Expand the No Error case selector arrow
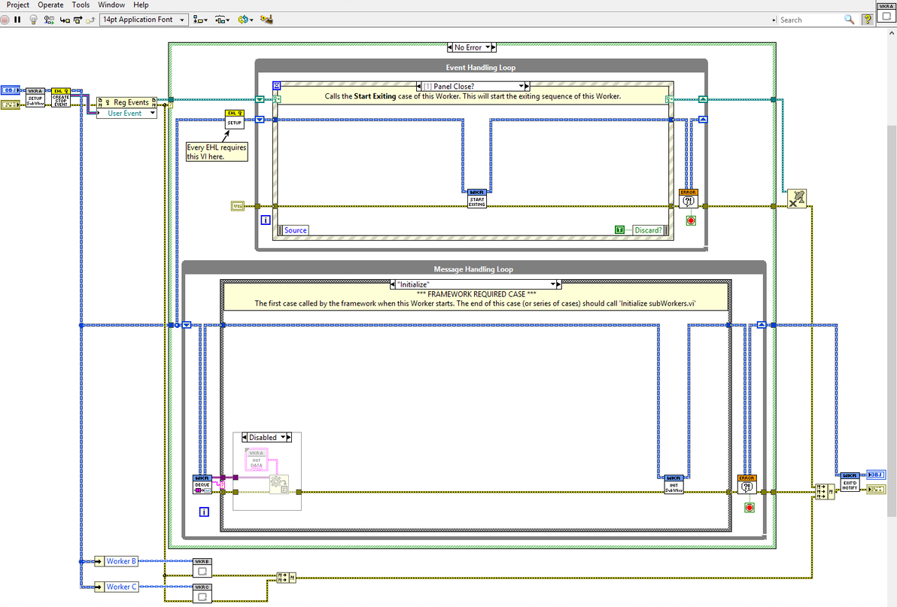 [488, 47]
